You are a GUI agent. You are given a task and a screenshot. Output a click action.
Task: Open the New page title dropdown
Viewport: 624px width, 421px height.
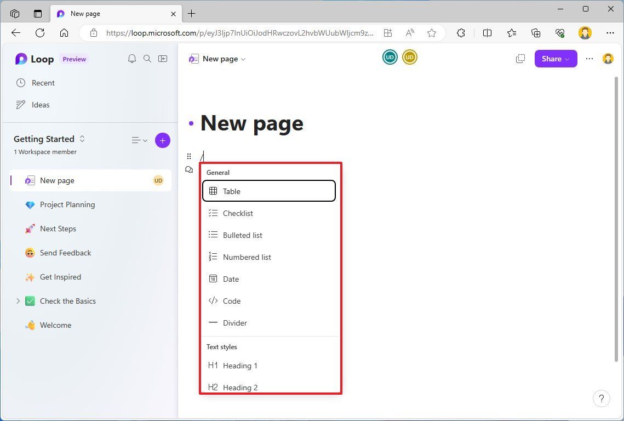(x=243, y=59)
